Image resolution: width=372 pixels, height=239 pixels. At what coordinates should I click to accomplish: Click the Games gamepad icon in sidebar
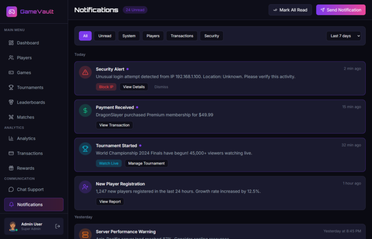pos(11,73)
